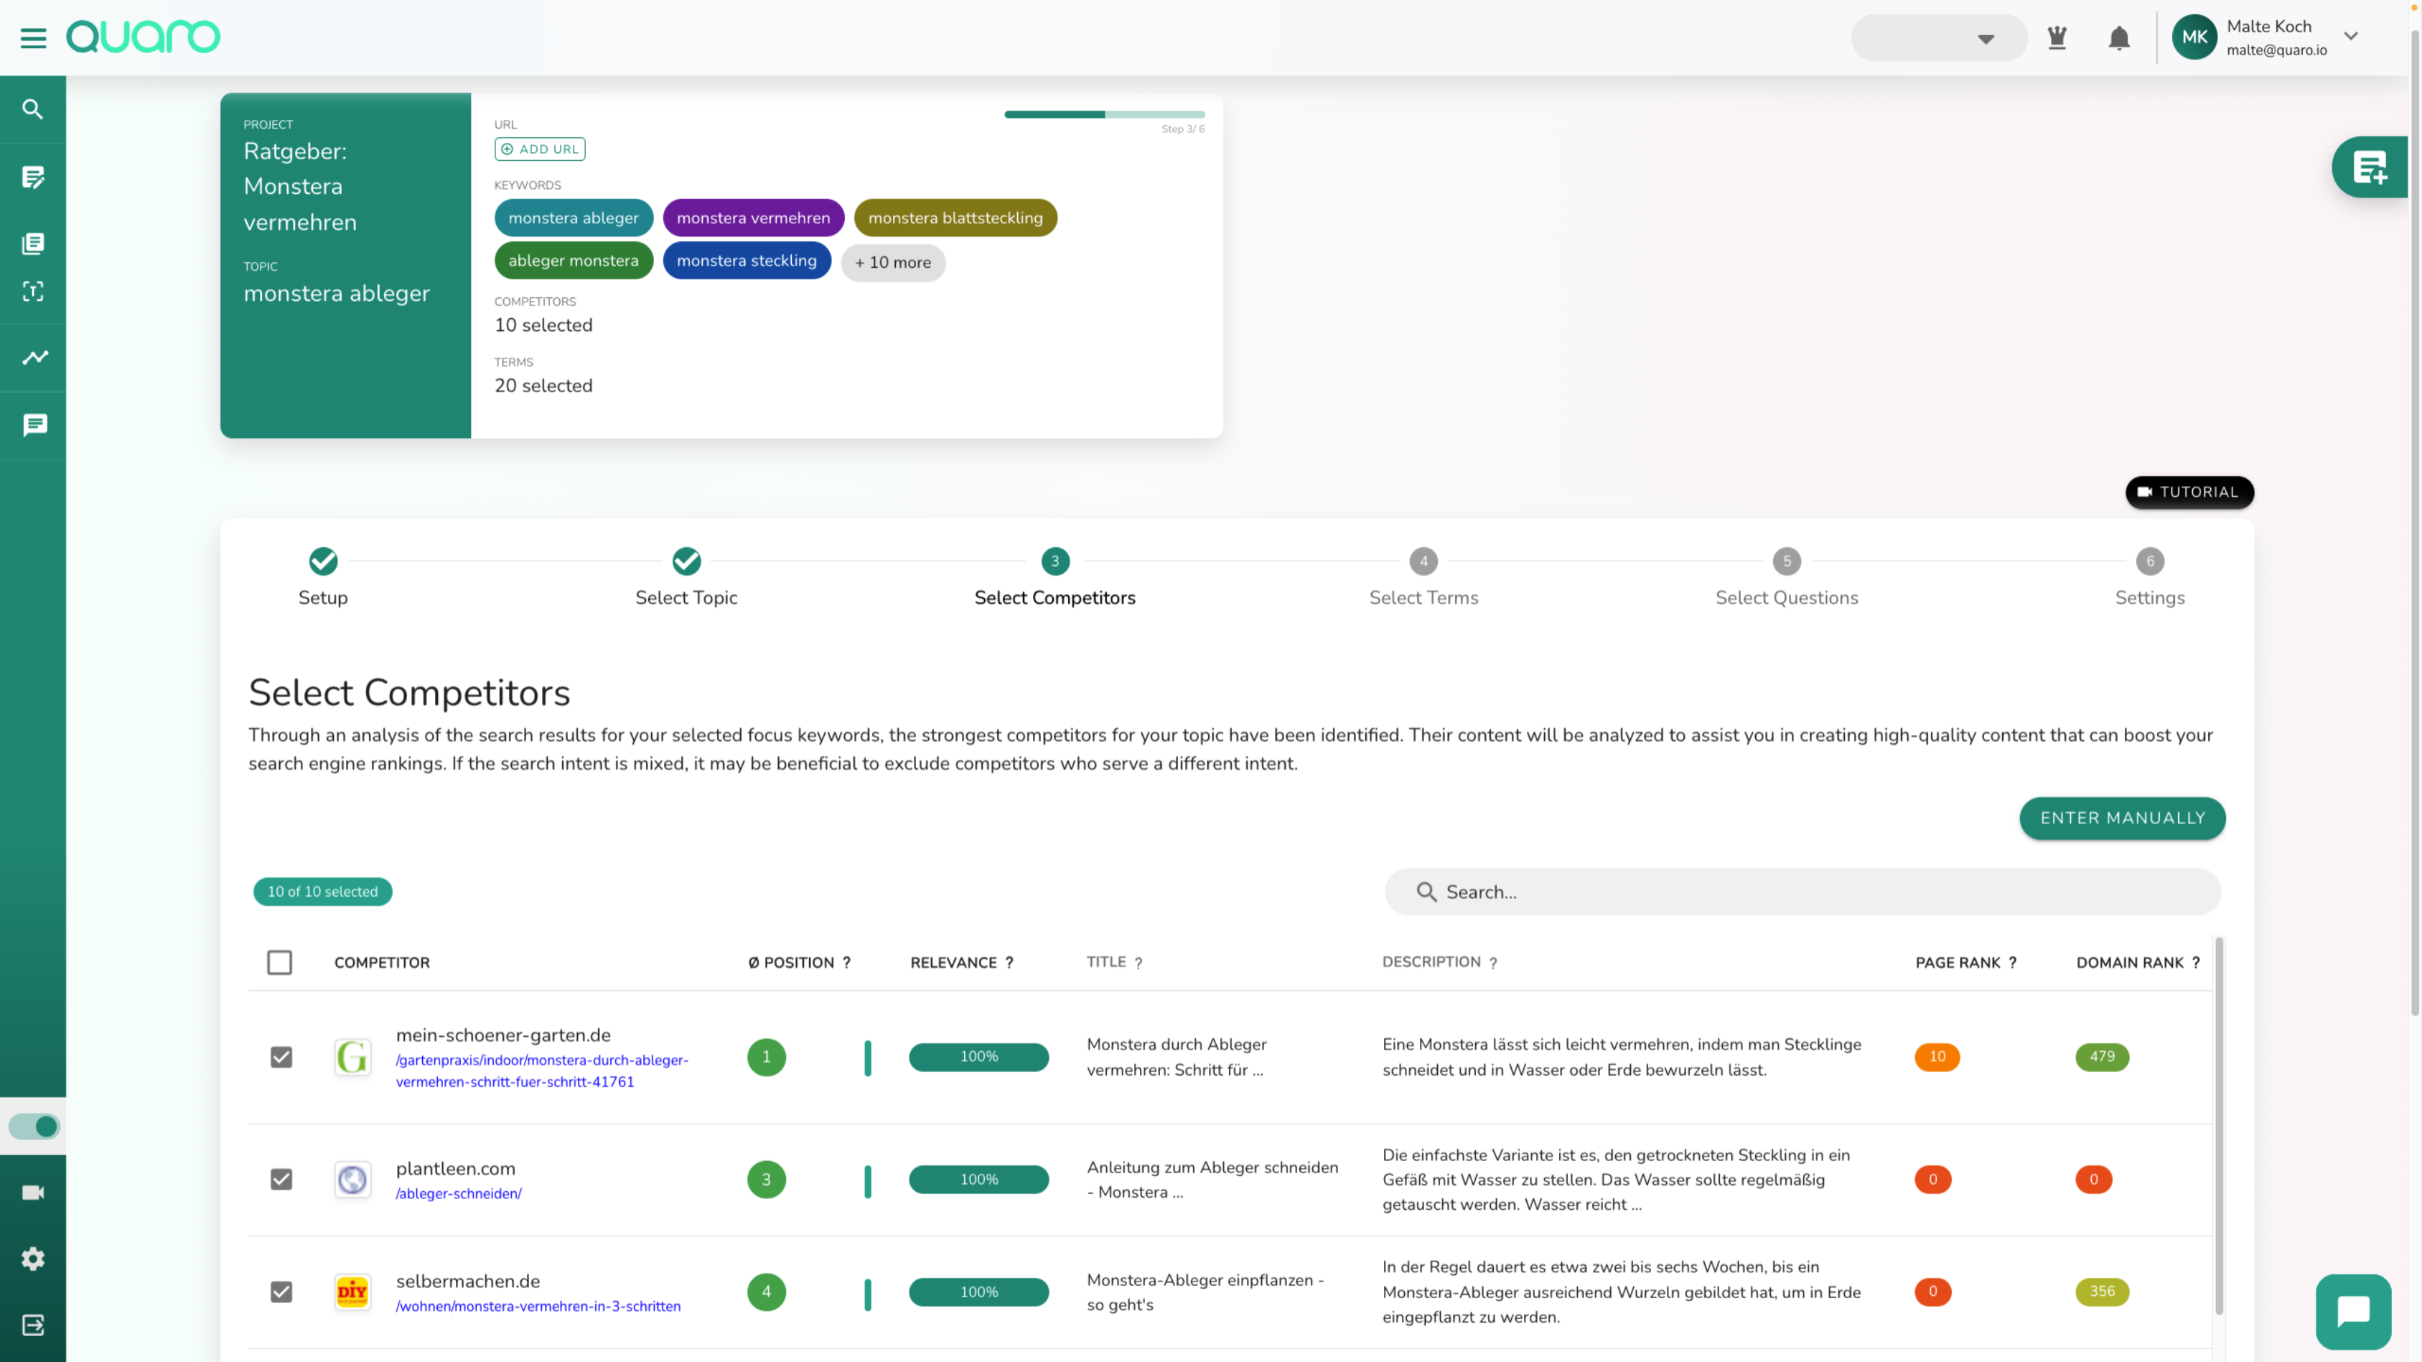
Task: Toggle the select-all competitors checkbox
Action: (x=279, y=962)
